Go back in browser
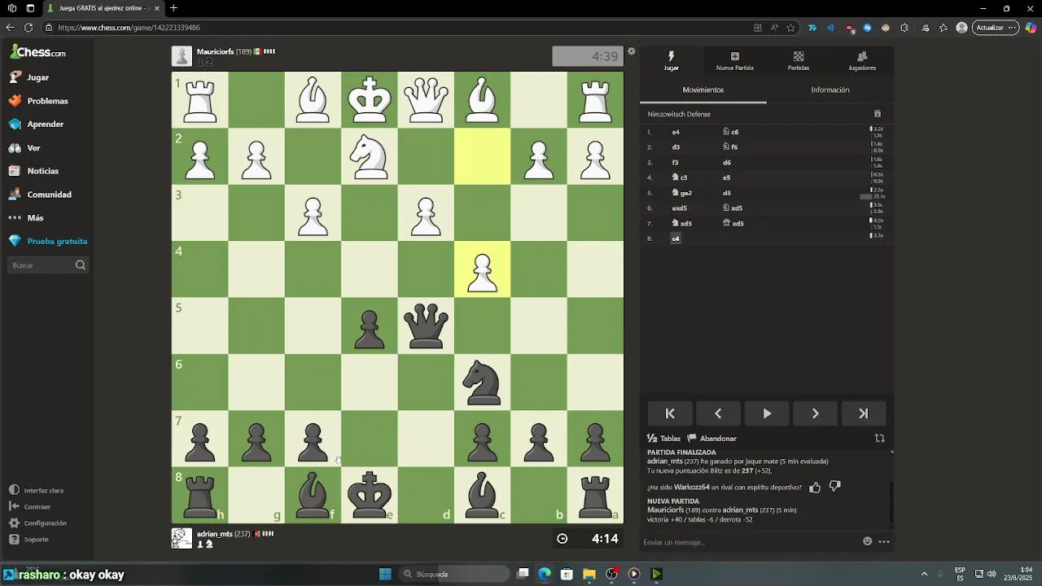 11,28
